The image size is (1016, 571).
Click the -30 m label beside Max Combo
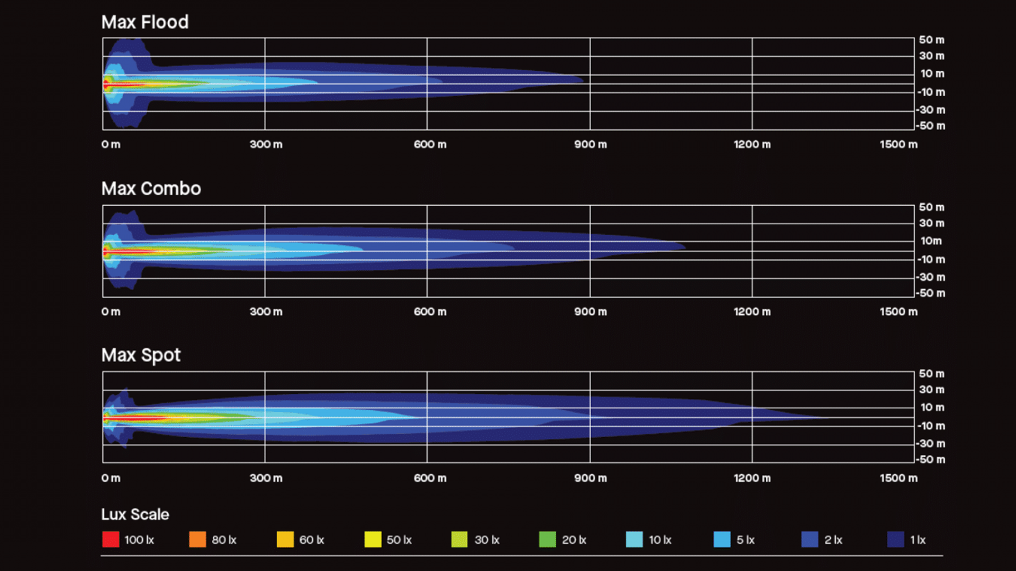(930, 277)
